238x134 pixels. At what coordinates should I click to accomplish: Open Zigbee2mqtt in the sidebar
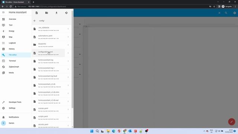(x=16, y=67)
